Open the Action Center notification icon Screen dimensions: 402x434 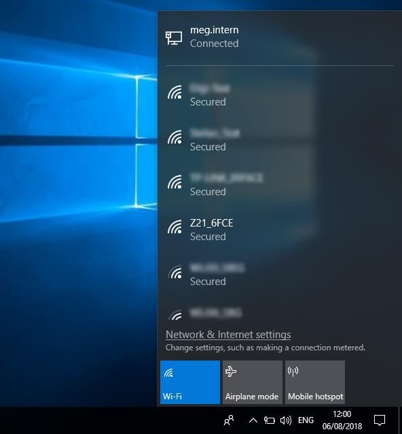380,420
